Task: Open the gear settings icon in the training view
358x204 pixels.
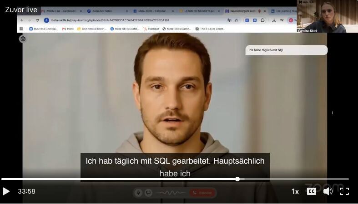Action: (x=23, y=39)
